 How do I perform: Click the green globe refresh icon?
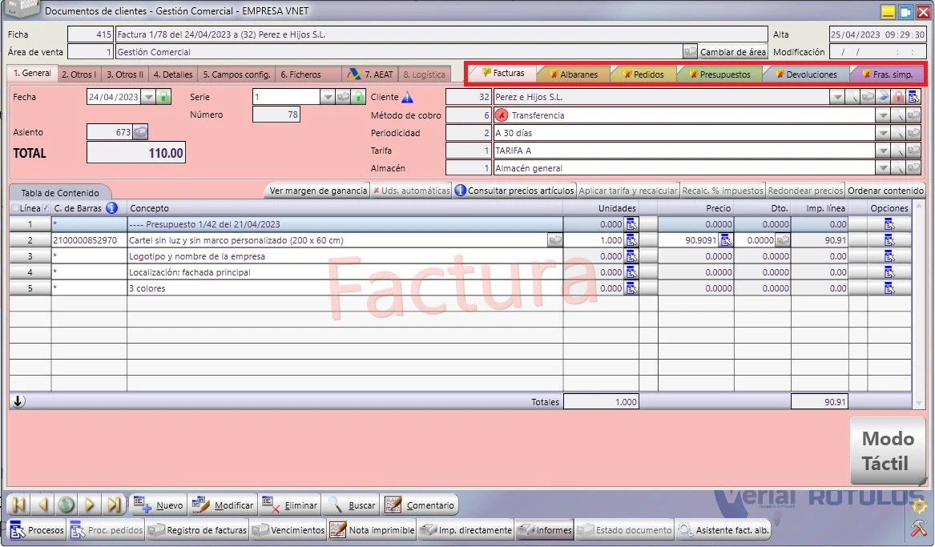(x=66, y=505)
